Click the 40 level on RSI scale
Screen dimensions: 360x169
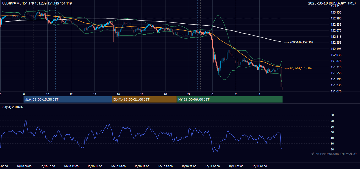pyautogui.click(x=332, y=138)
